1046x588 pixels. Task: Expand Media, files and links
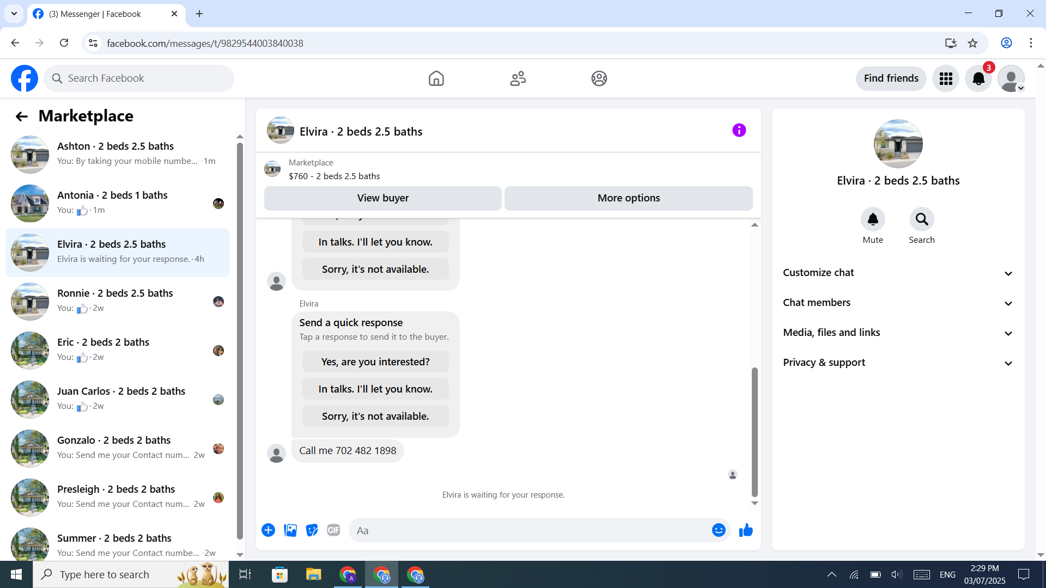click(898, 333)
